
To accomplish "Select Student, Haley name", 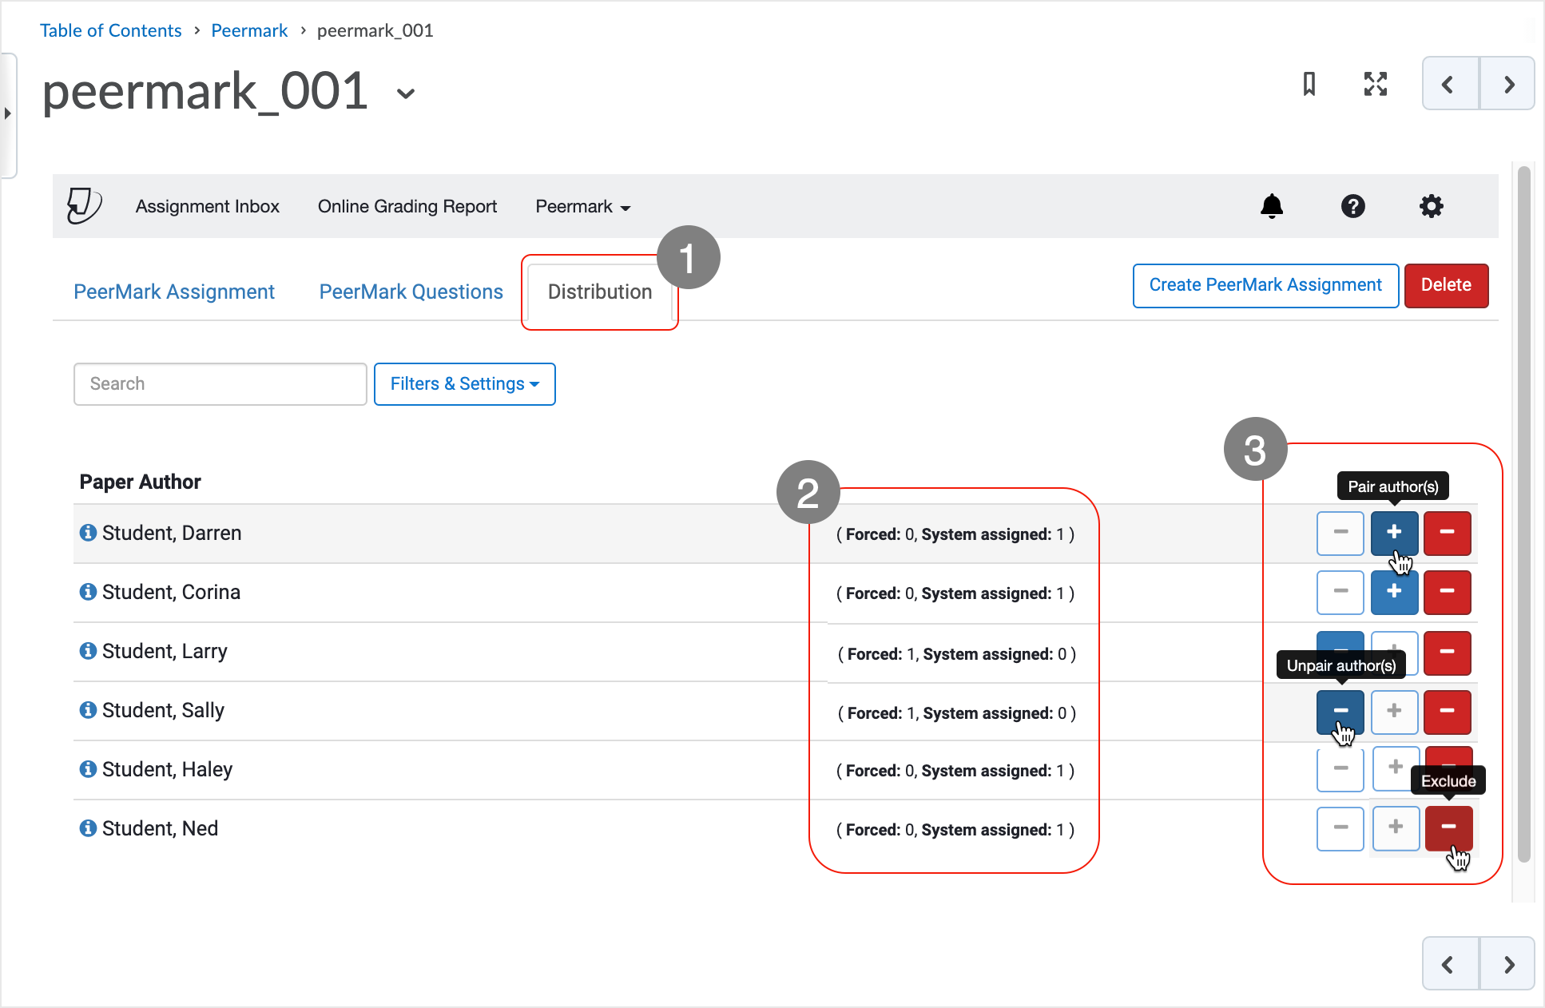I will pos(167,769).
